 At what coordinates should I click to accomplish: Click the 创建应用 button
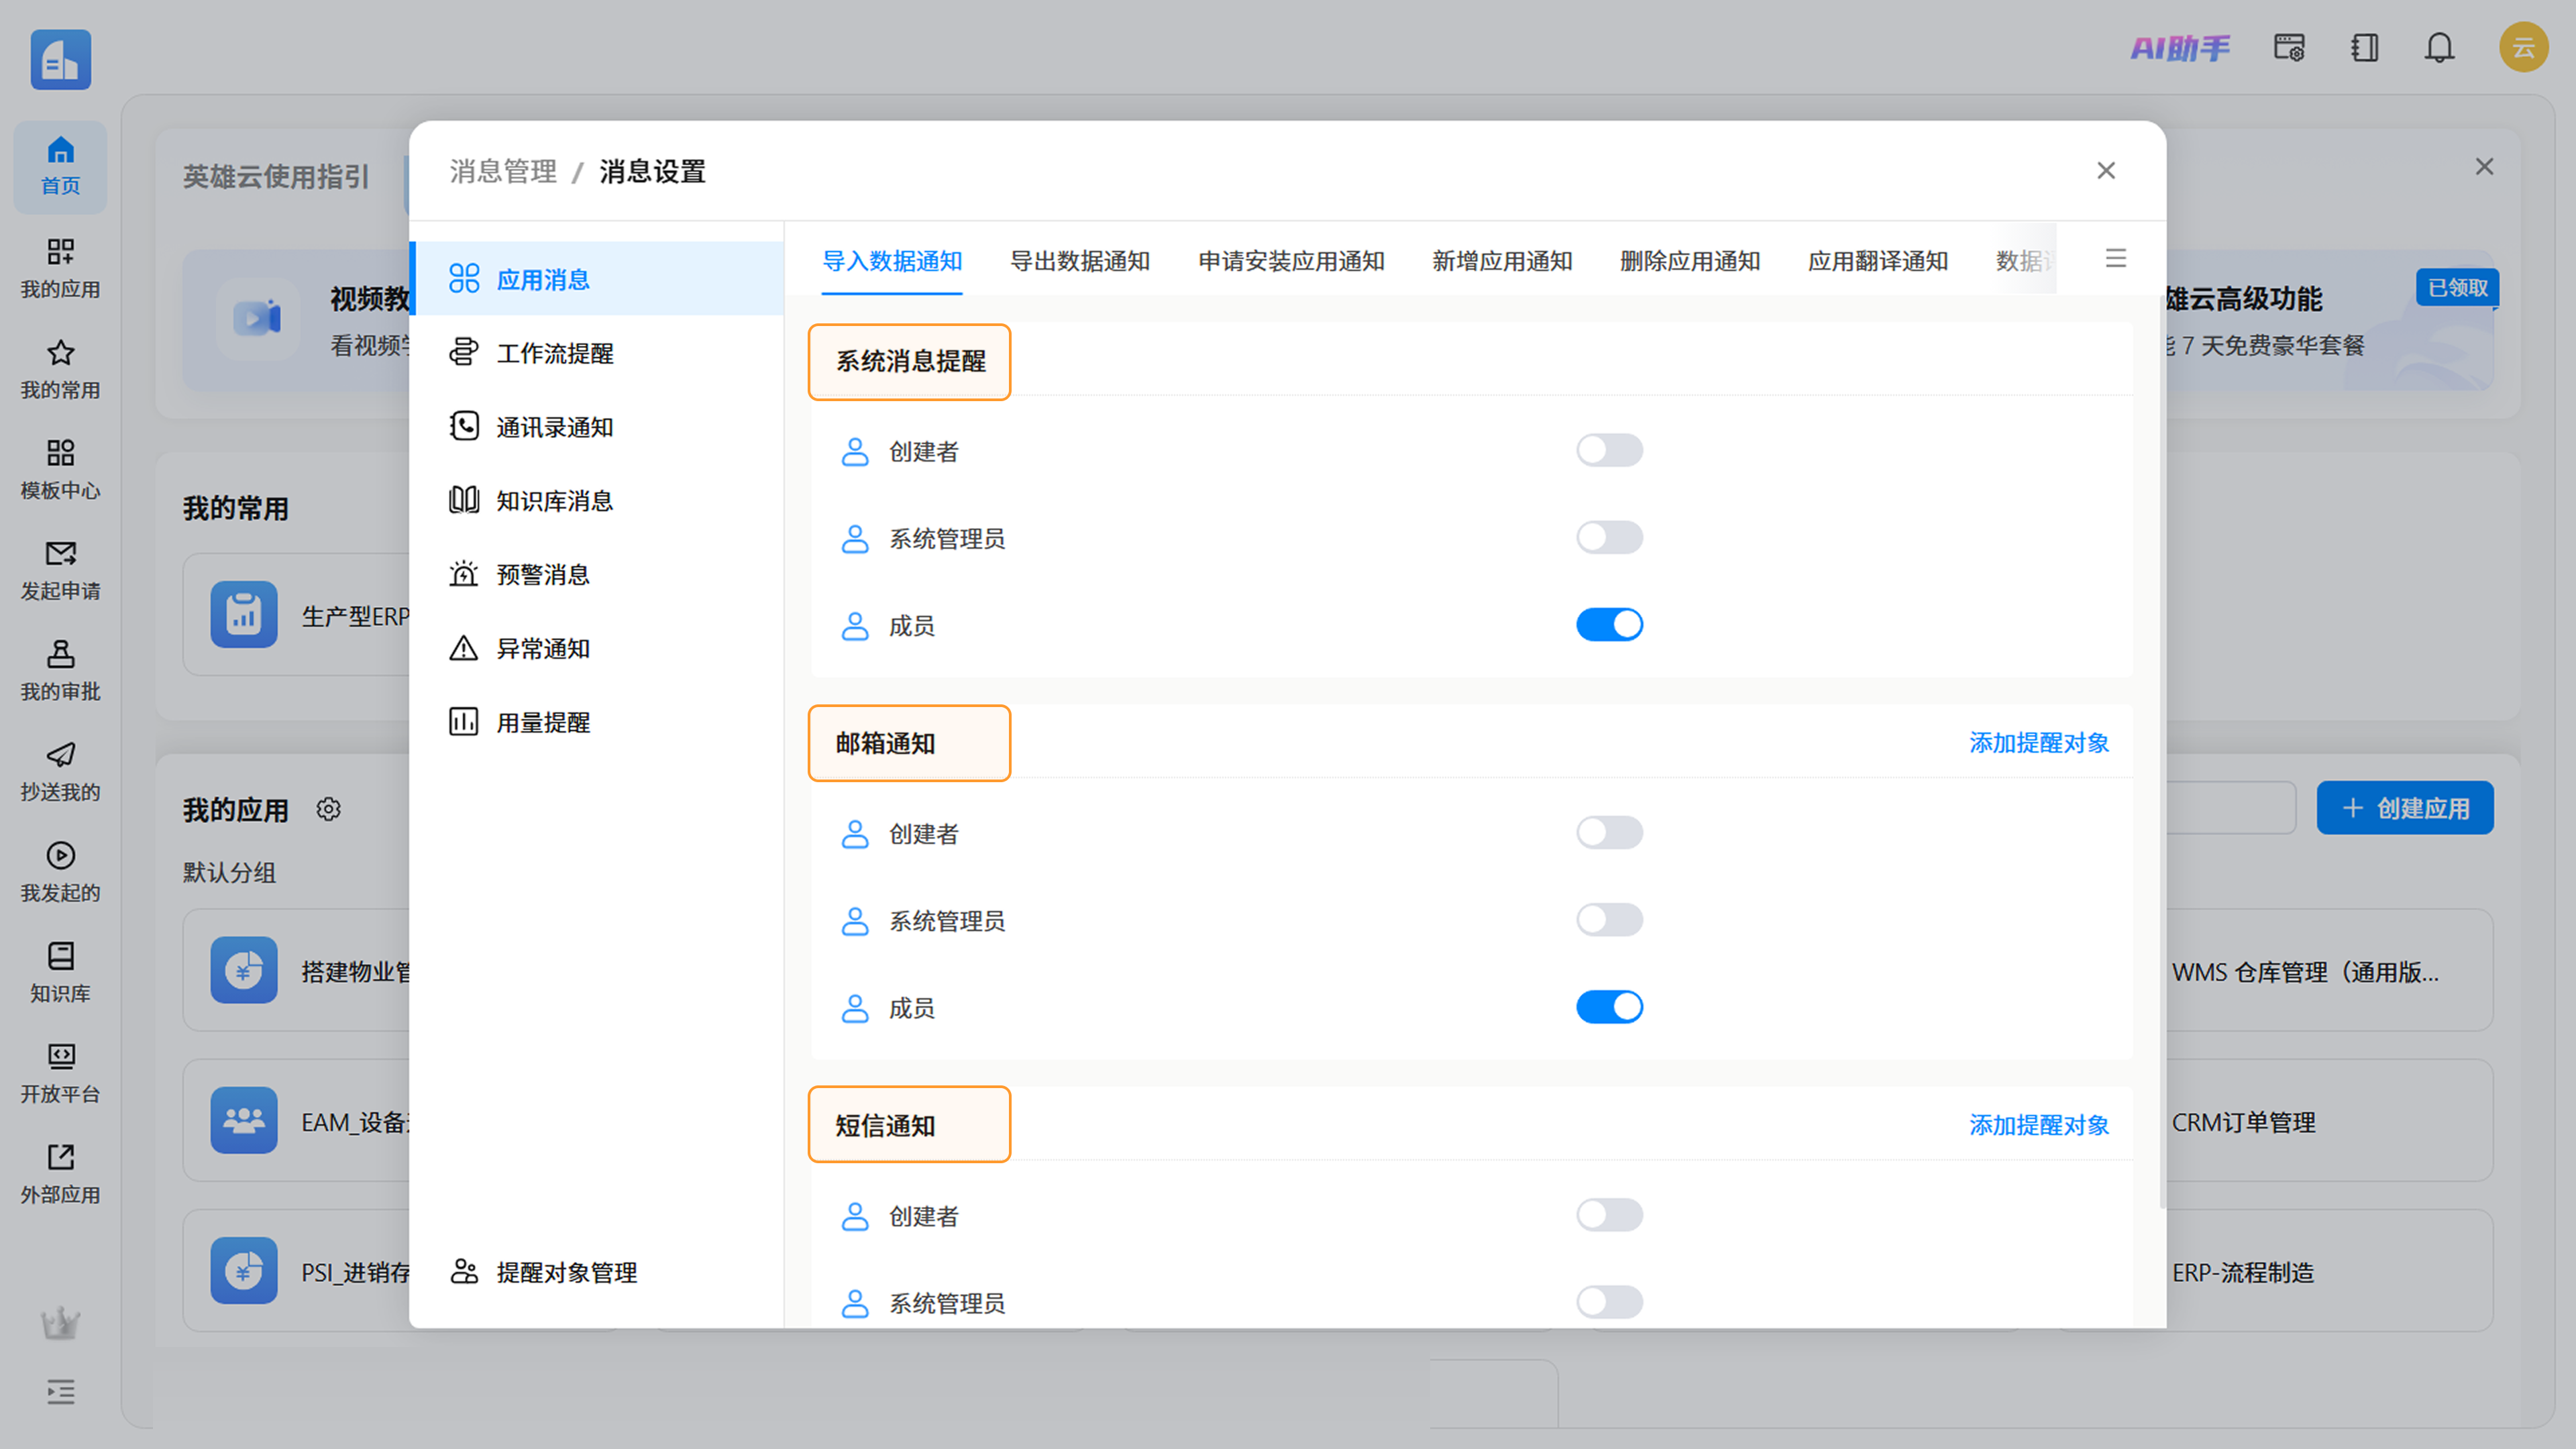[2404, 807]
